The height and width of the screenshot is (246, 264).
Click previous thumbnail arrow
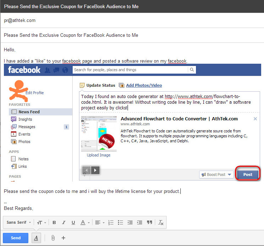[x=86, y=170]
